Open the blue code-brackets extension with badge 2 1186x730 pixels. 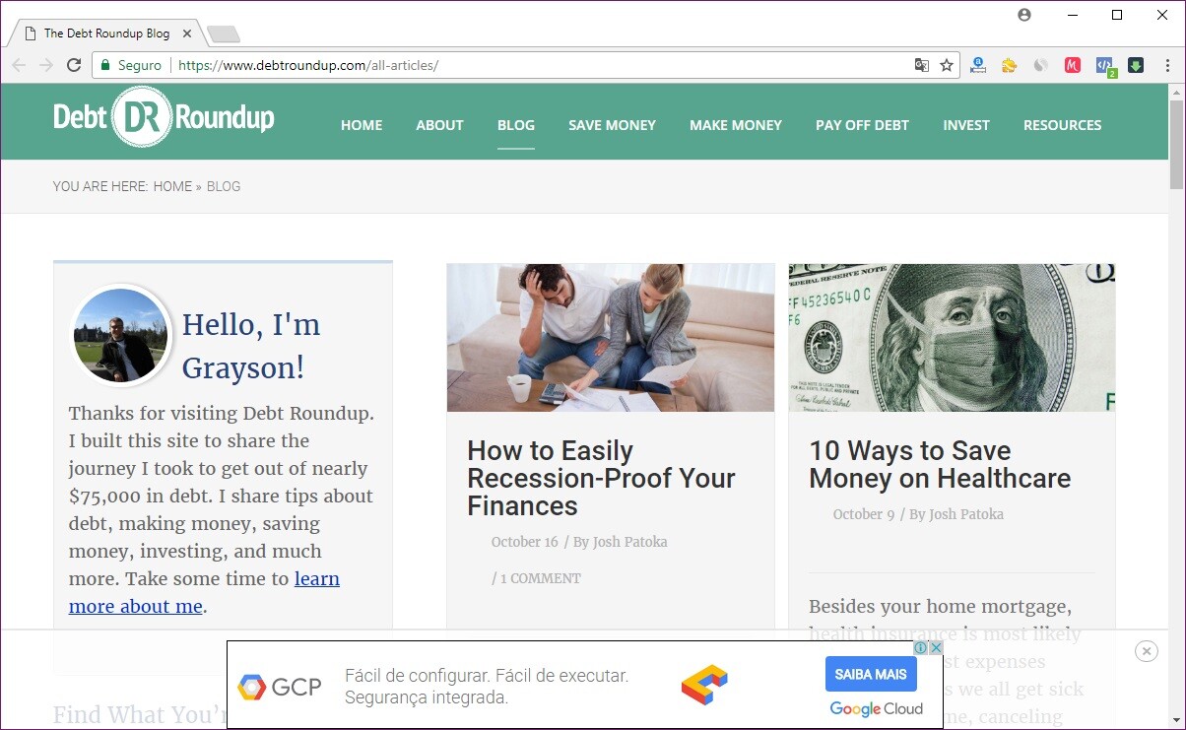tap(1105, 66)
